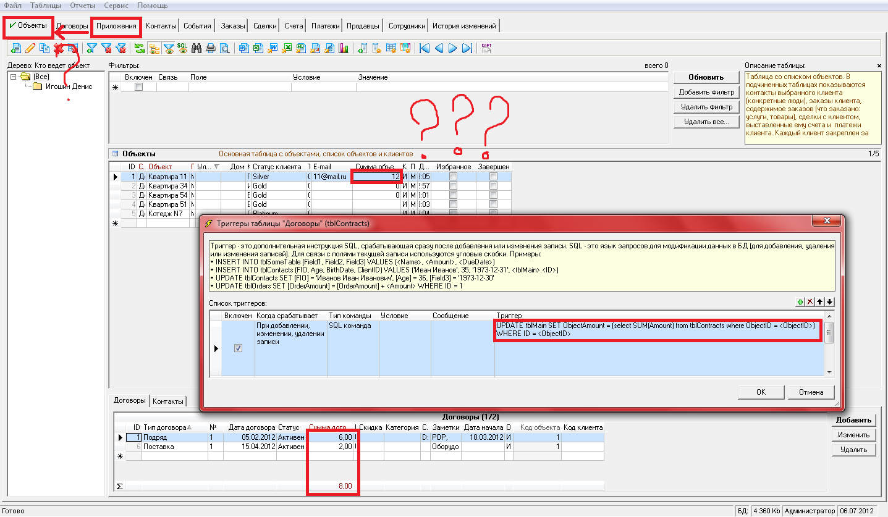
Task: Click the printer icon in toolbar
Action: [211, 48]
